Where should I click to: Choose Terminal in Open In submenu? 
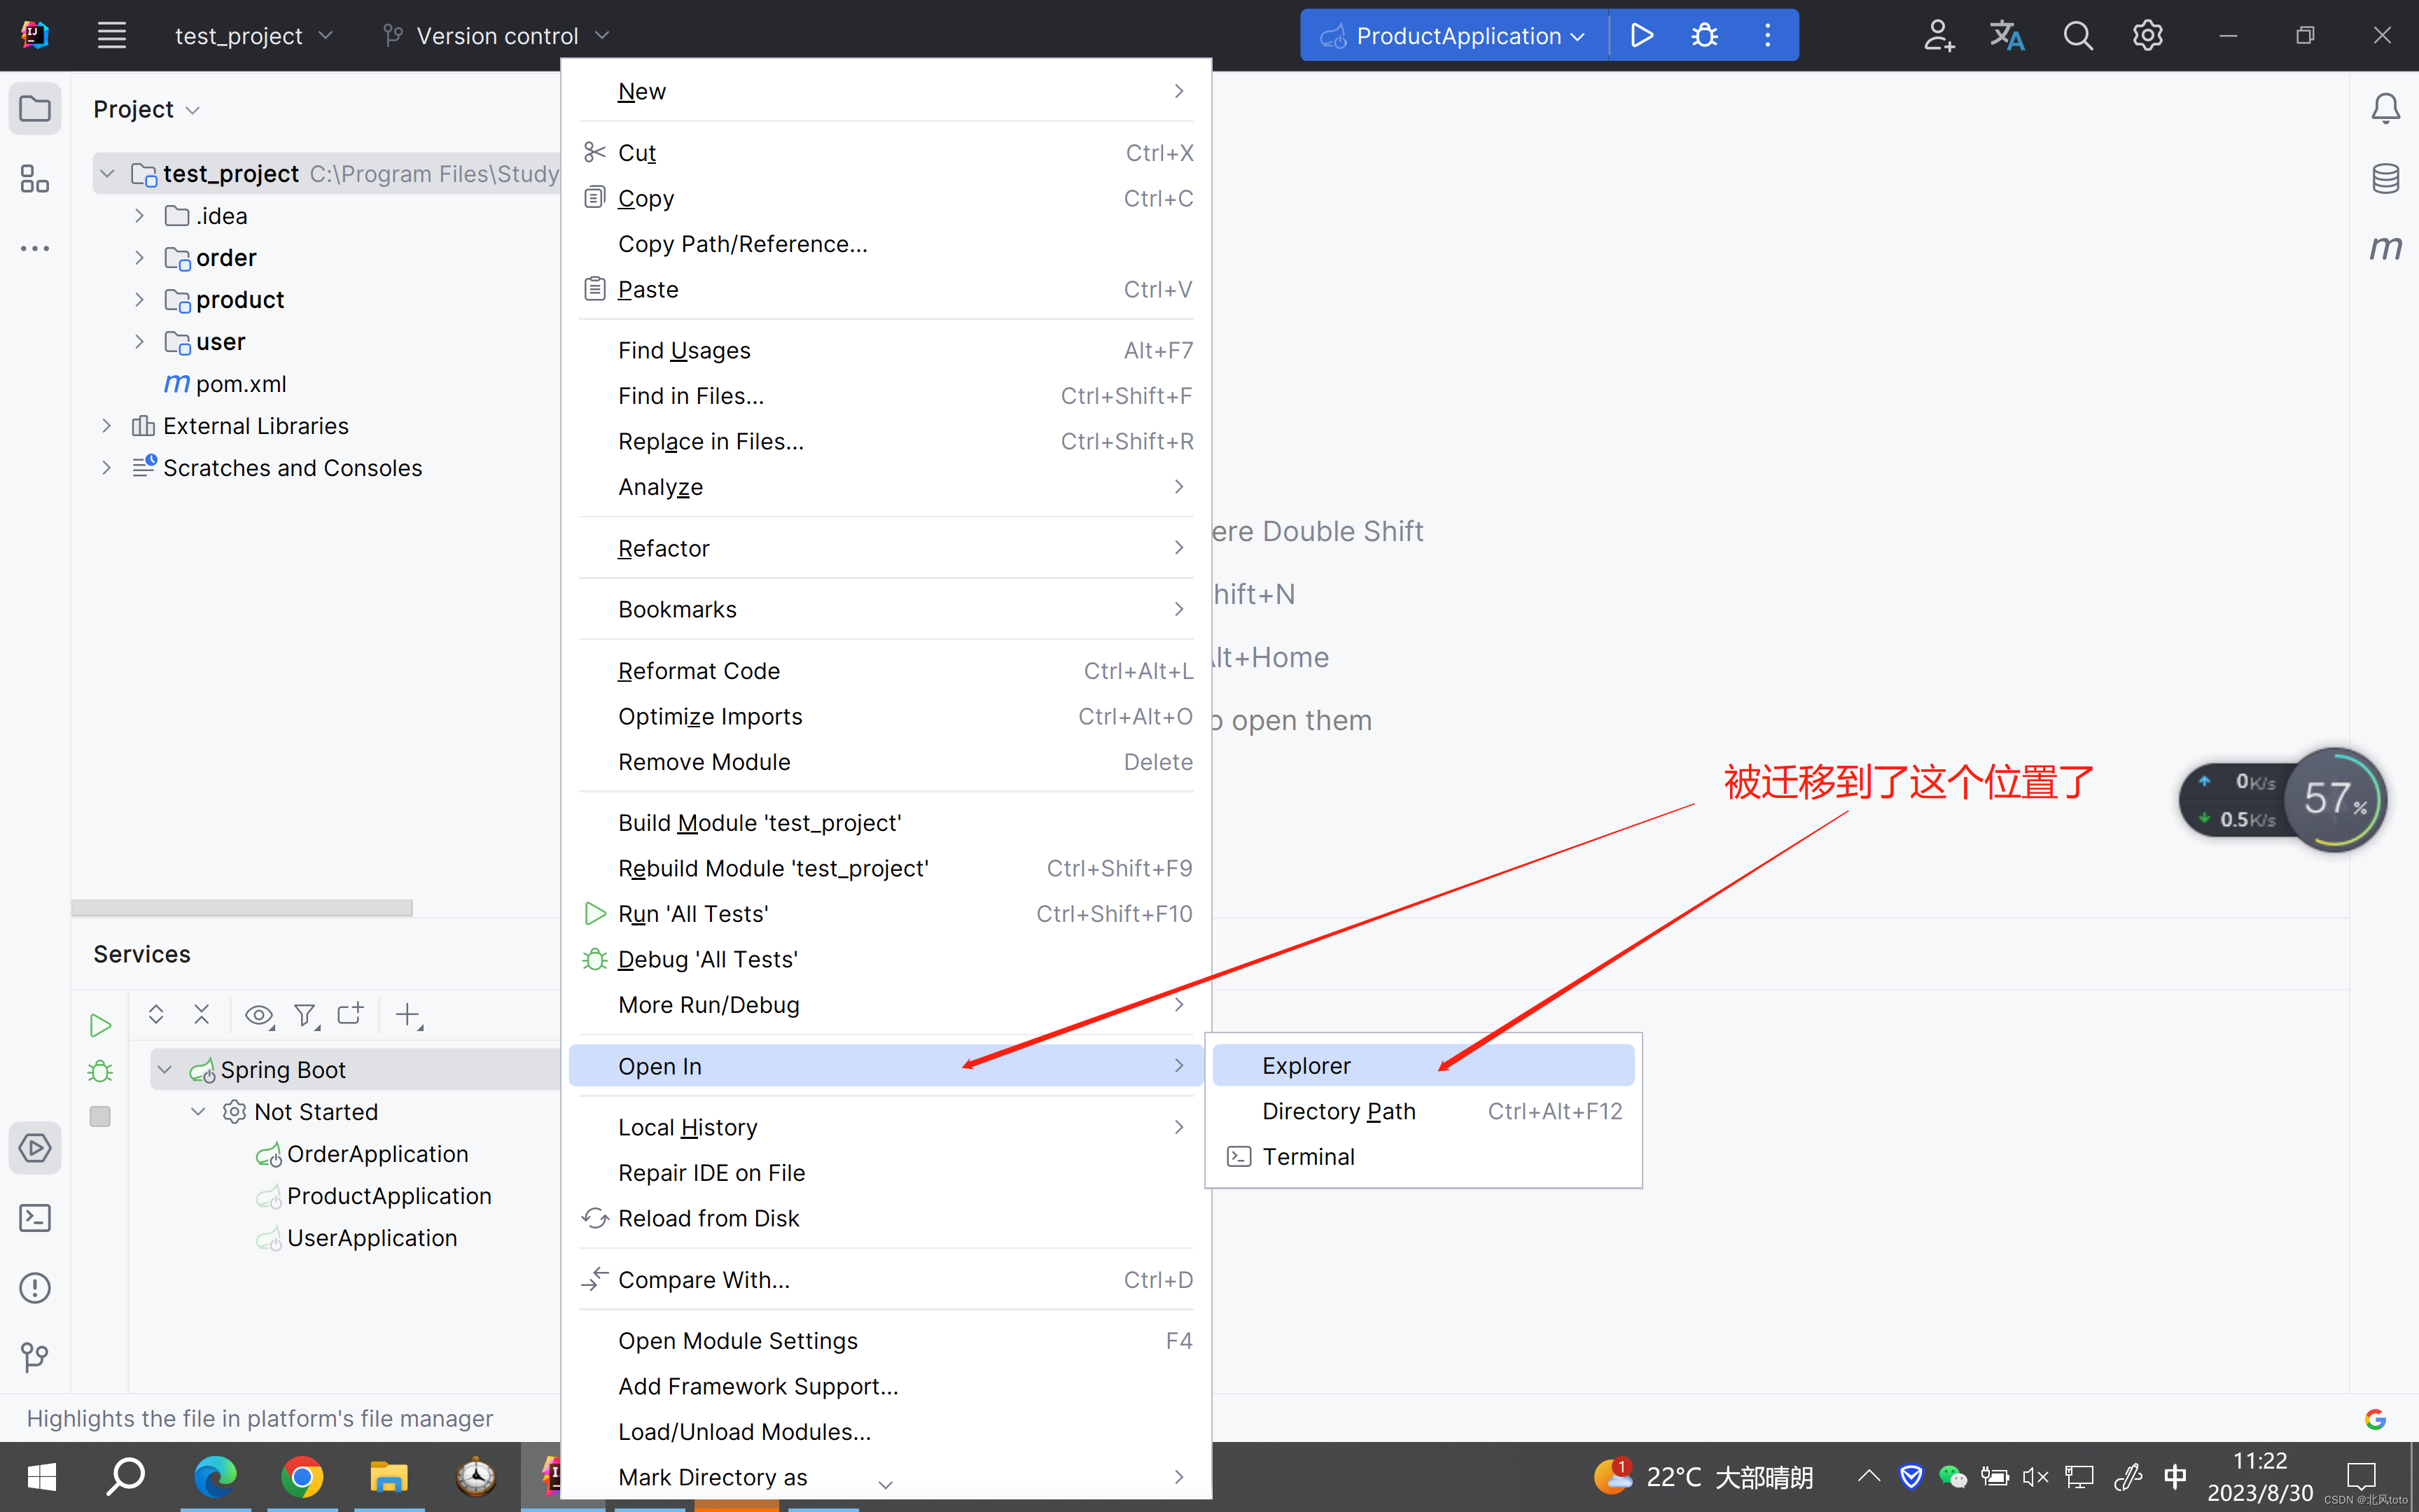[x=1423, y=1157]
